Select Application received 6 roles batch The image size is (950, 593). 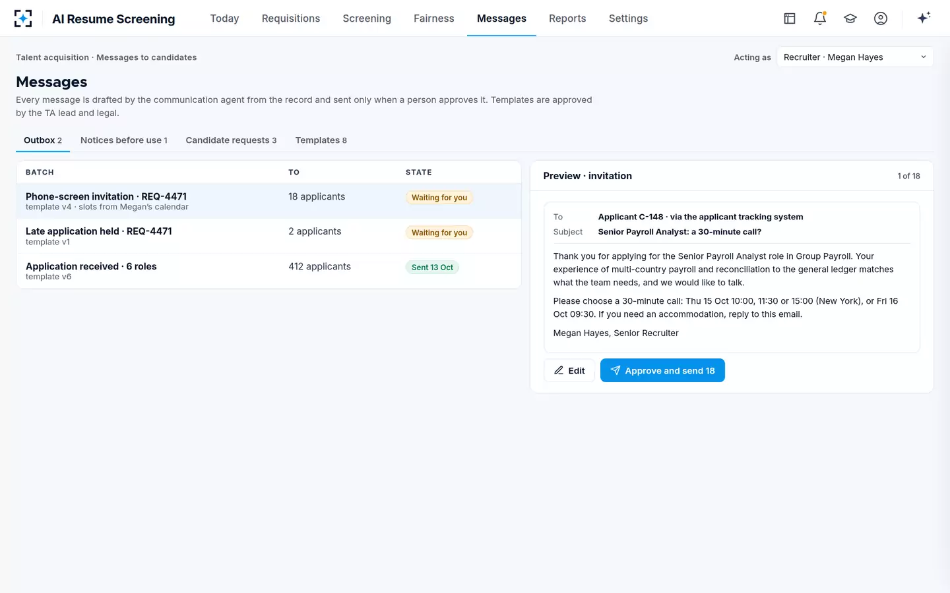[269, 271]
